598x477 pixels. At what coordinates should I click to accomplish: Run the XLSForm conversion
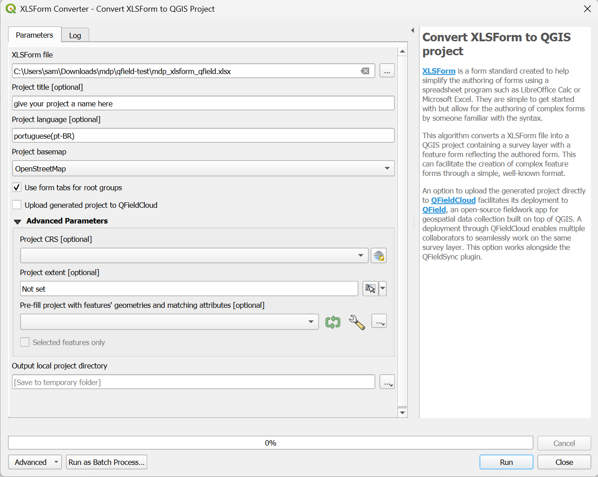[x=506, y=462]
